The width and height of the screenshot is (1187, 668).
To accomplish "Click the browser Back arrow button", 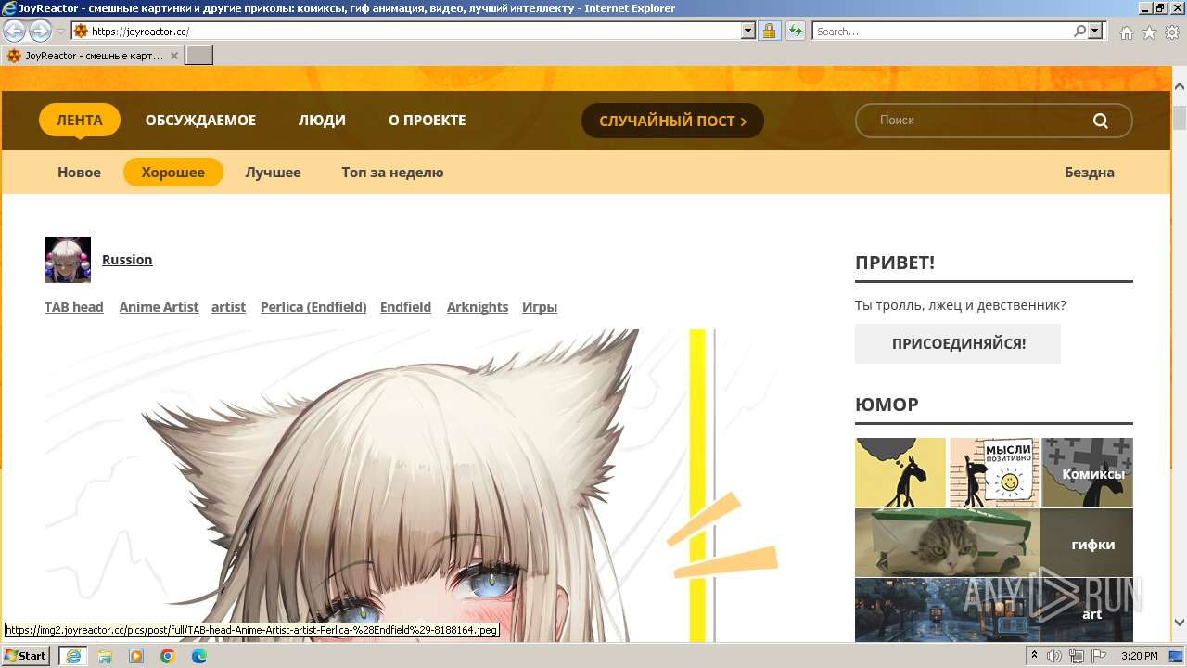I will [15, 31].
